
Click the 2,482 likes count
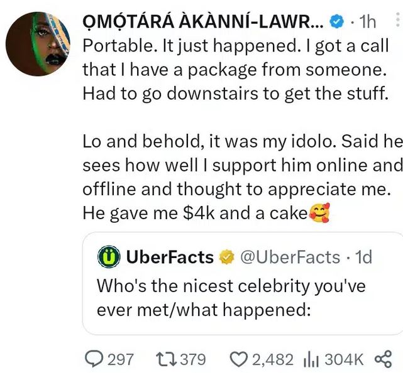272,359
